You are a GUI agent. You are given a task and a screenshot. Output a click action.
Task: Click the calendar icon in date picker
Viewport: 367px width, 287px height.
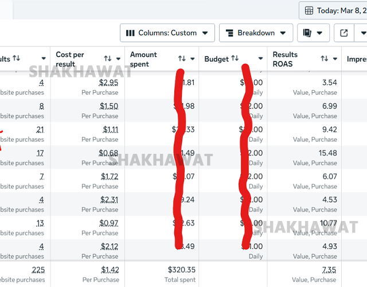[309, 10]
